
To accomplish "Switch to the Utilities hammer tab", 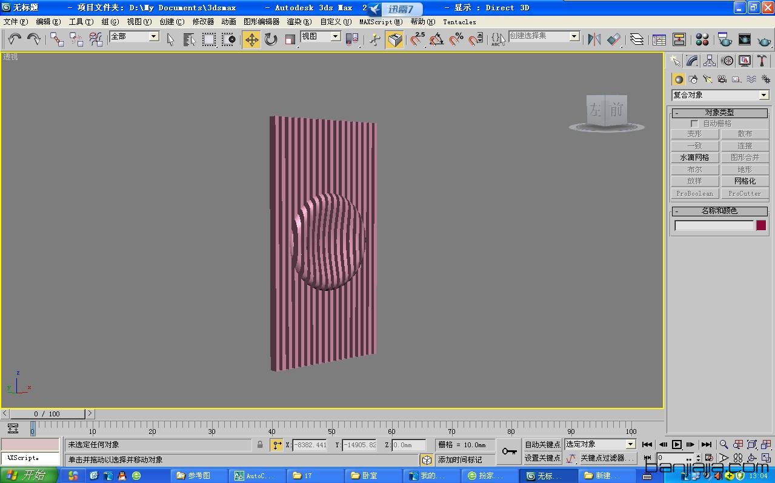I will pos(762,61).
